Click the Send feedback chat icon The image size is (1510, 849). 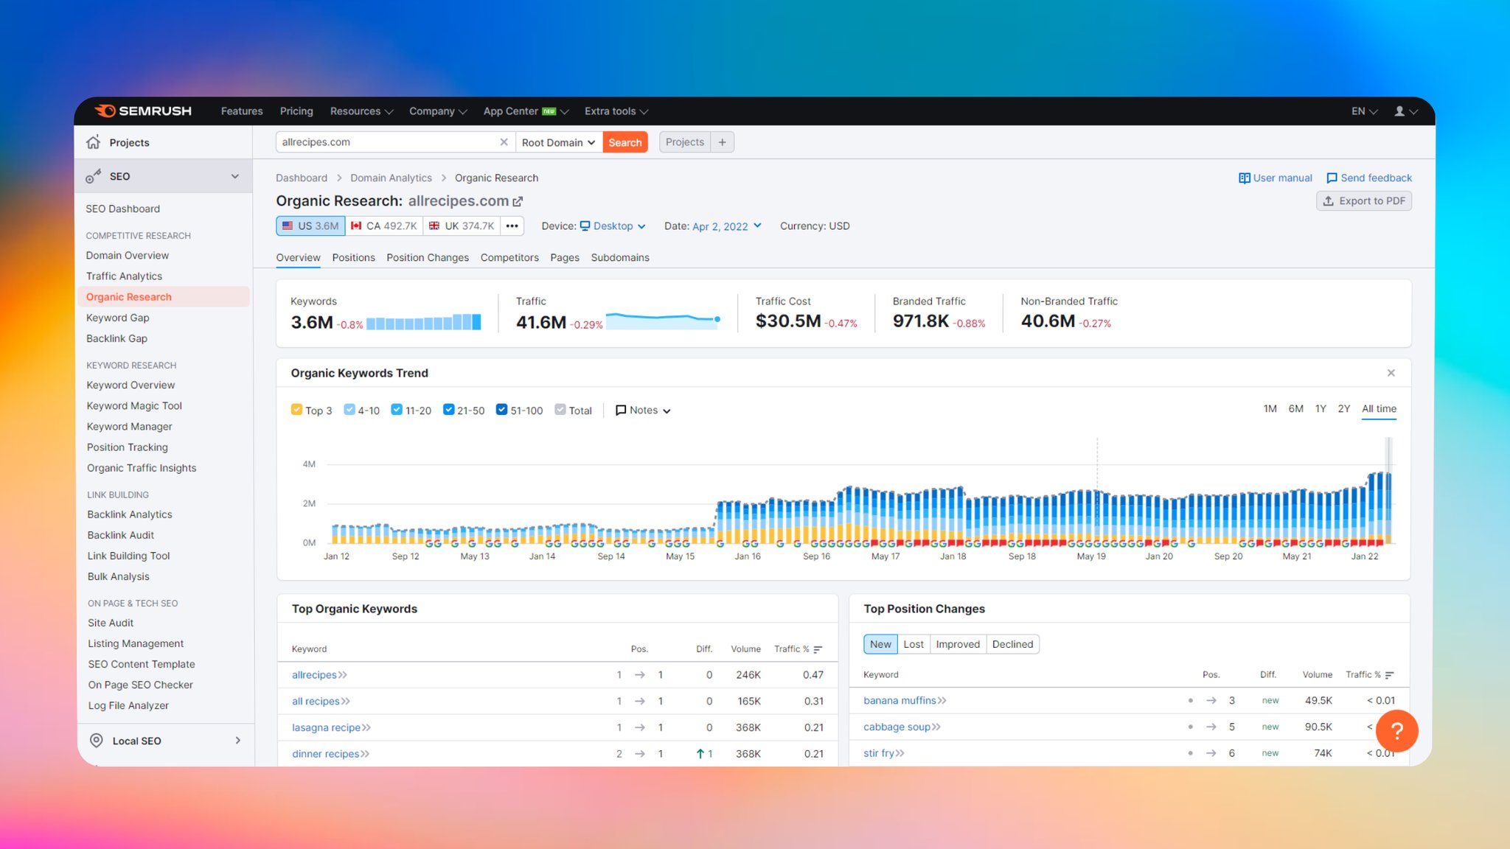click(1332, 178)
